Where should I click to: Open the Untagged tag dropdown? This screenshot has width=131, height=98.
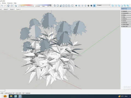[103, 5]
